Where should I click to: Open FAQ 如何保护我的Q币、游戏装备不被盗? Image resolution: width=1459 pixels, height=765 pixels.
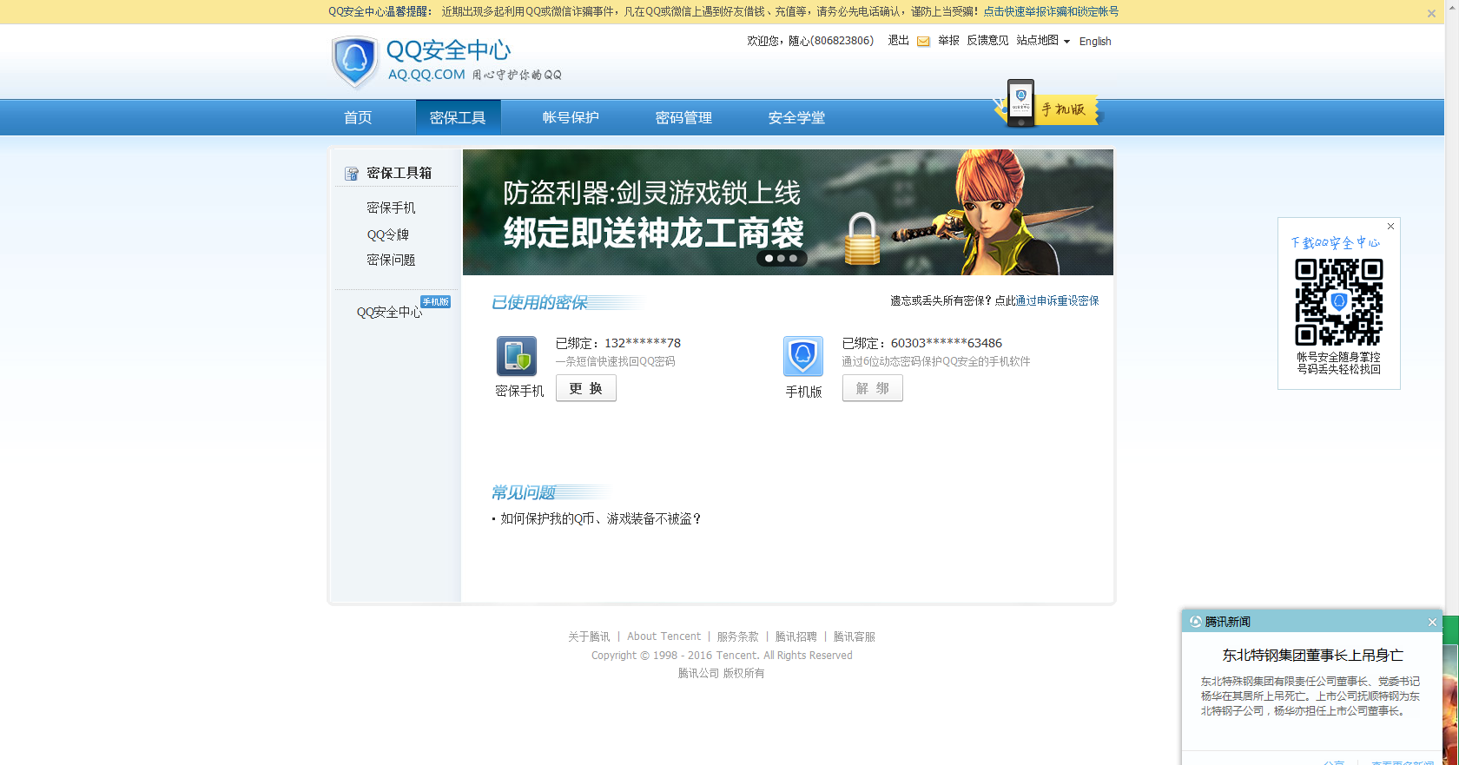pos(601,518)
